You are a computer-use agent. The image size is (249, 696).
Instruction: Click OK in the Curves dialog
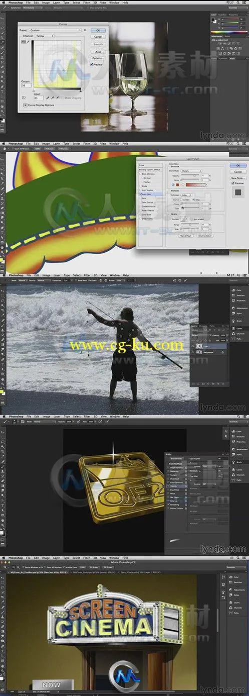click(98, 30)
